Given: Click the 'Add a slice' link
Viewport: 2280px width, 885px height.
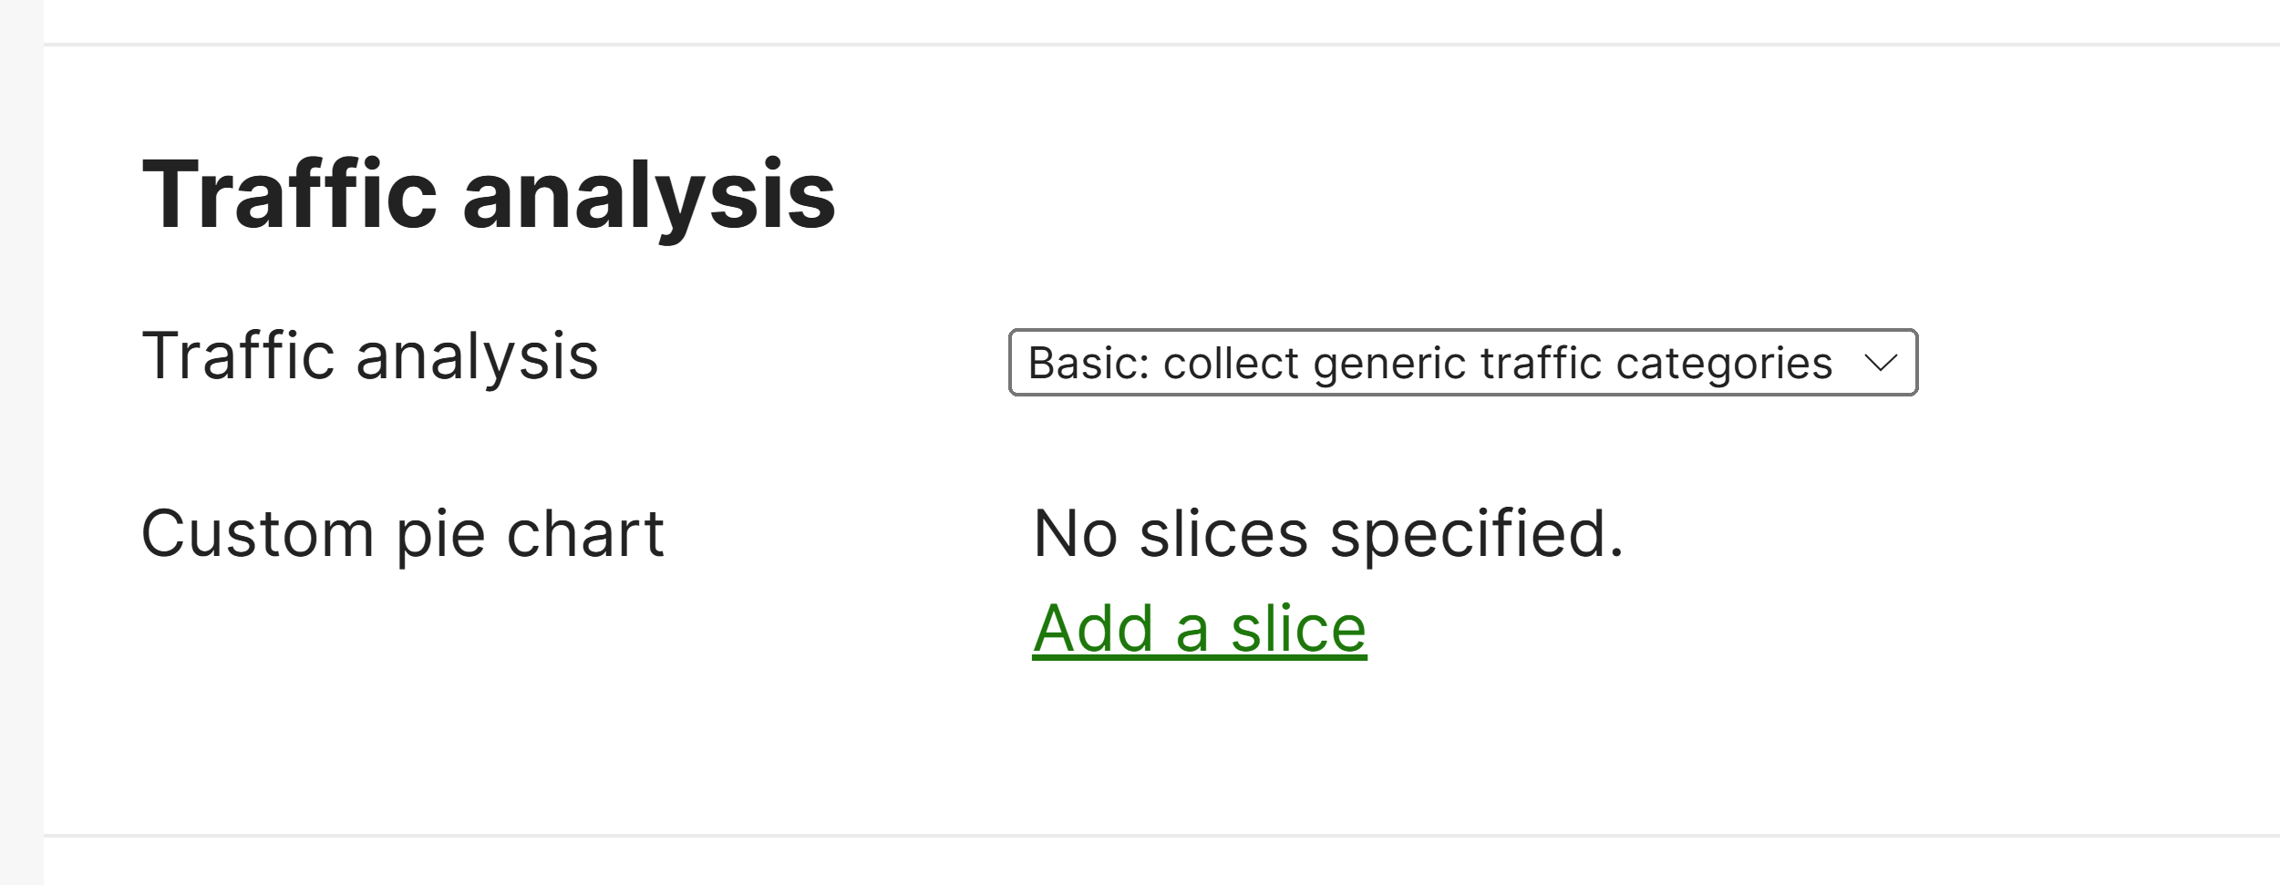Looking at the screenshot, I should coord(1199,628).
